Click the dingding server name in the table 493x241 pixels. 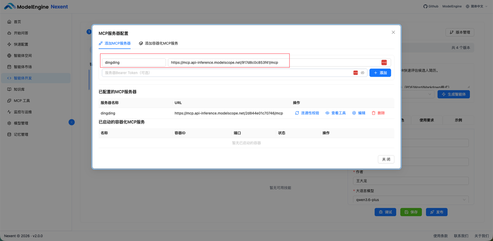coord(108,113)
